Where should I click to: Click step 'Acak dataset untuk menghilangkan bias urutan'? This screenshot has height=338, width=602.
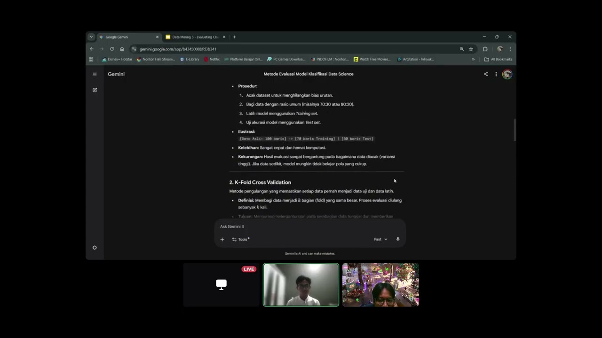coord(289,95)
